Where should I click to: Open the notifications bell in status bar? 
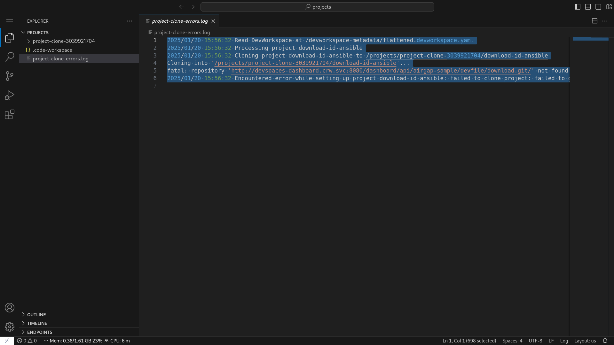605,341
